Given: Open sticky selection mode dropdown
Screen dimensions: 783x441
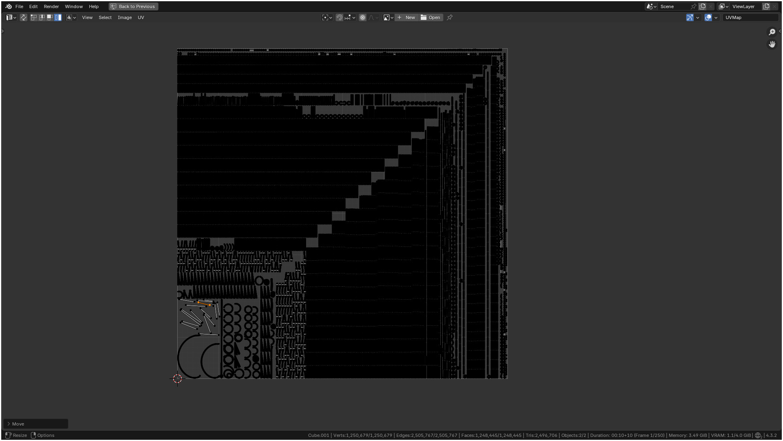Looking at the screenshot, I should [71, 17].
